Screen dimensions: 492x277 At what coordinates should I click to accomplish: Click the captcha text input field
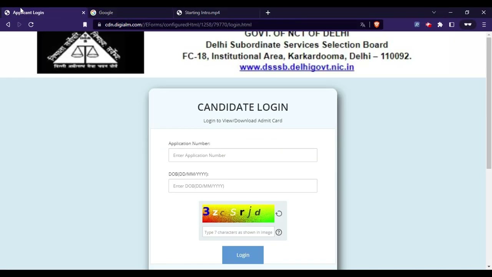pyautogui.click(x=238, y=232)
